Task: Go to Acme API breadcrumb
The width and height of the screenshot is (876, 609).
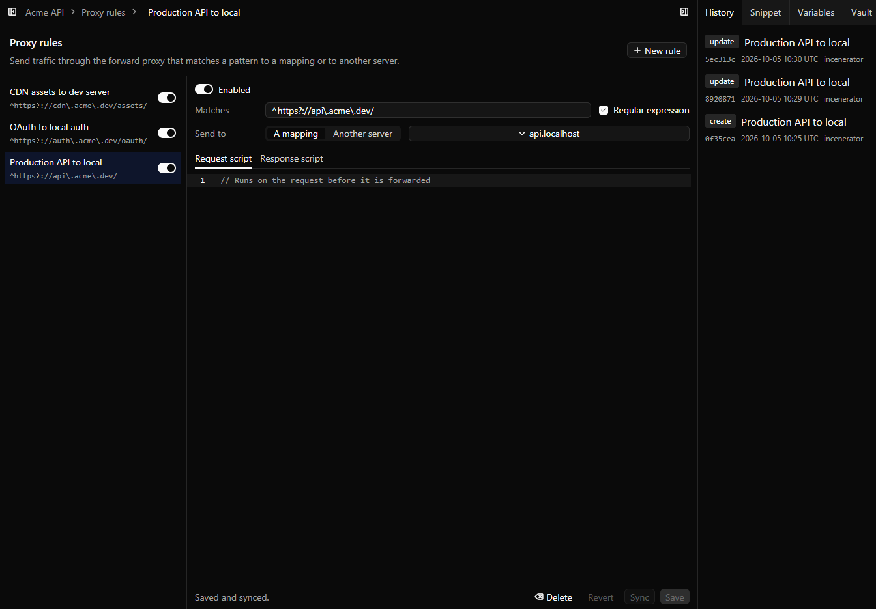Action: point(44,12)
